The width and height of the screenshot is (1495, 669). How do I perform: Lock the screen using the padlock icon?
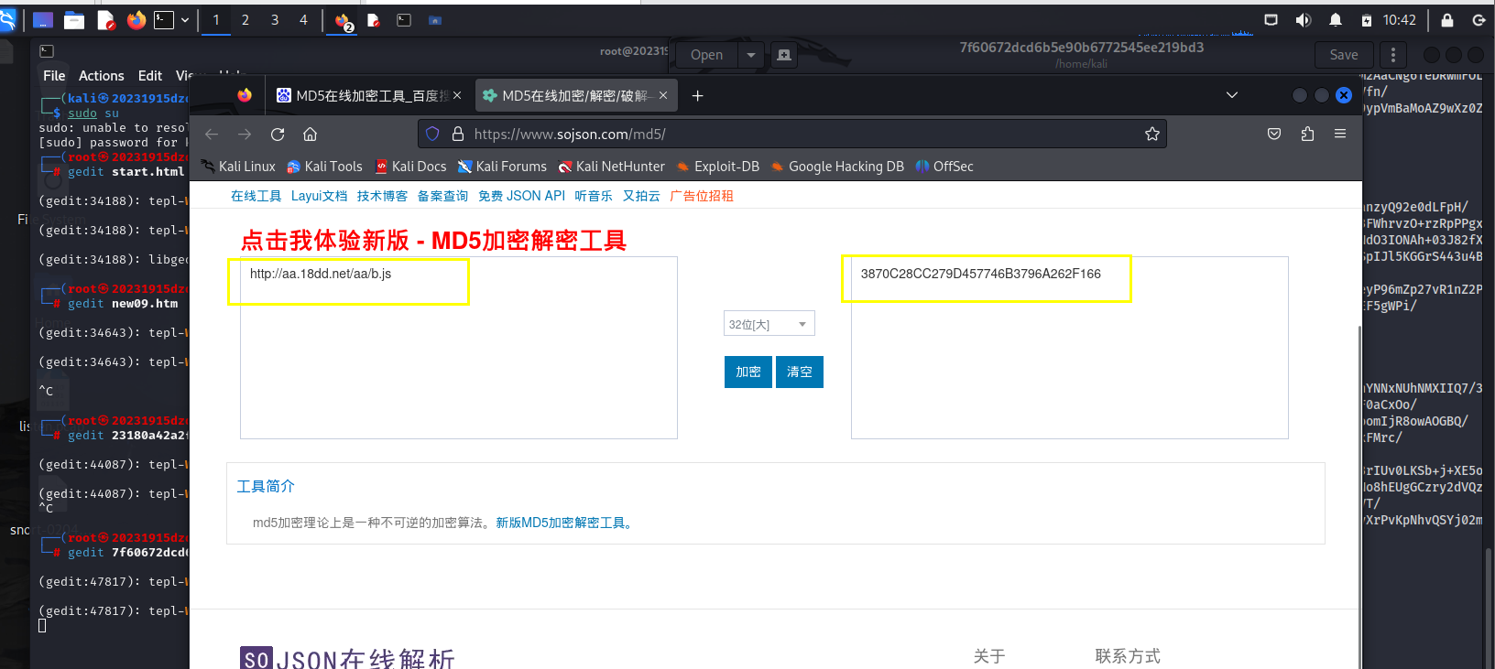click(x=1447, y=20)
